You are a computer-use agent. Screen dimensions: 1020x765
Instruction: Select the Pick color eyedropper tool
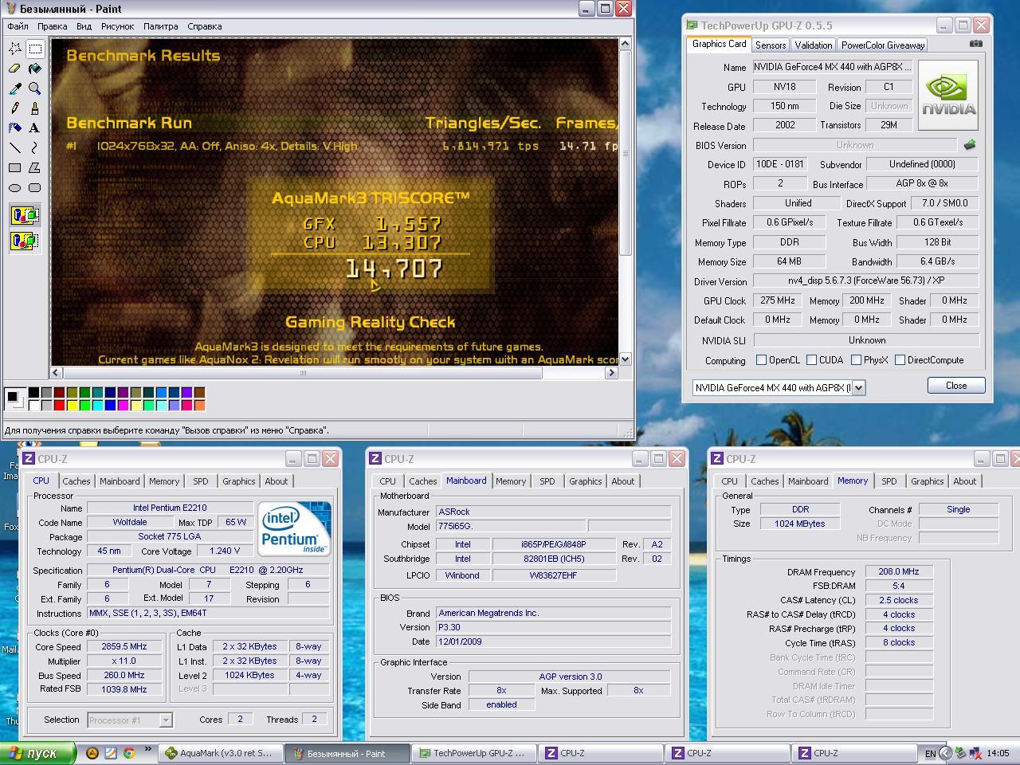[14, 88]
